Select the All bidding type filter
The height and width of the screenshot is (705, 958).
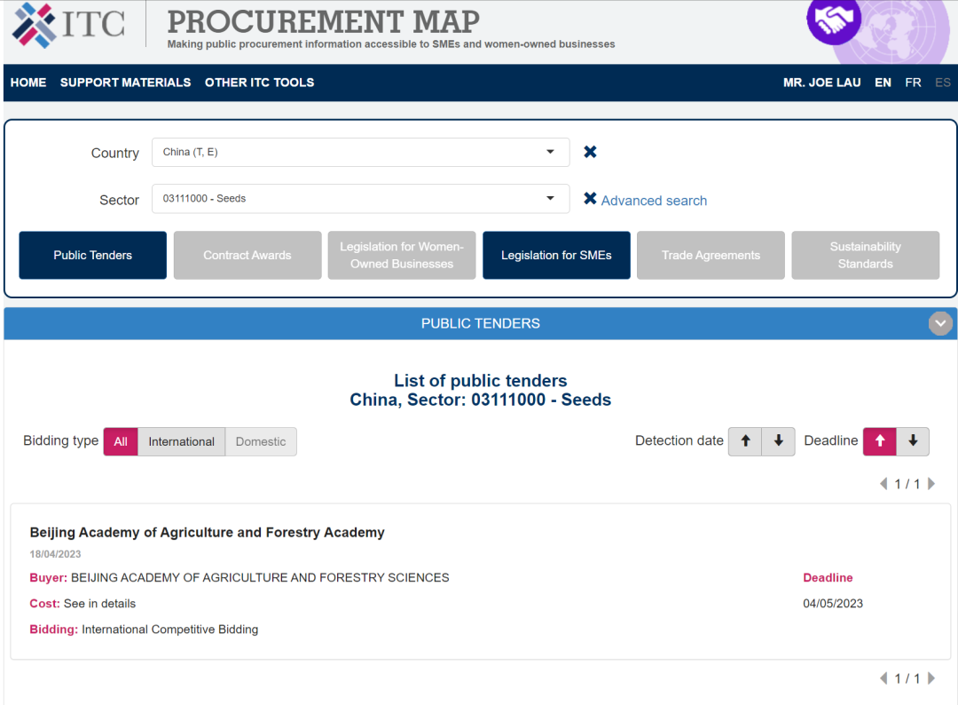(x=121, y=441)
